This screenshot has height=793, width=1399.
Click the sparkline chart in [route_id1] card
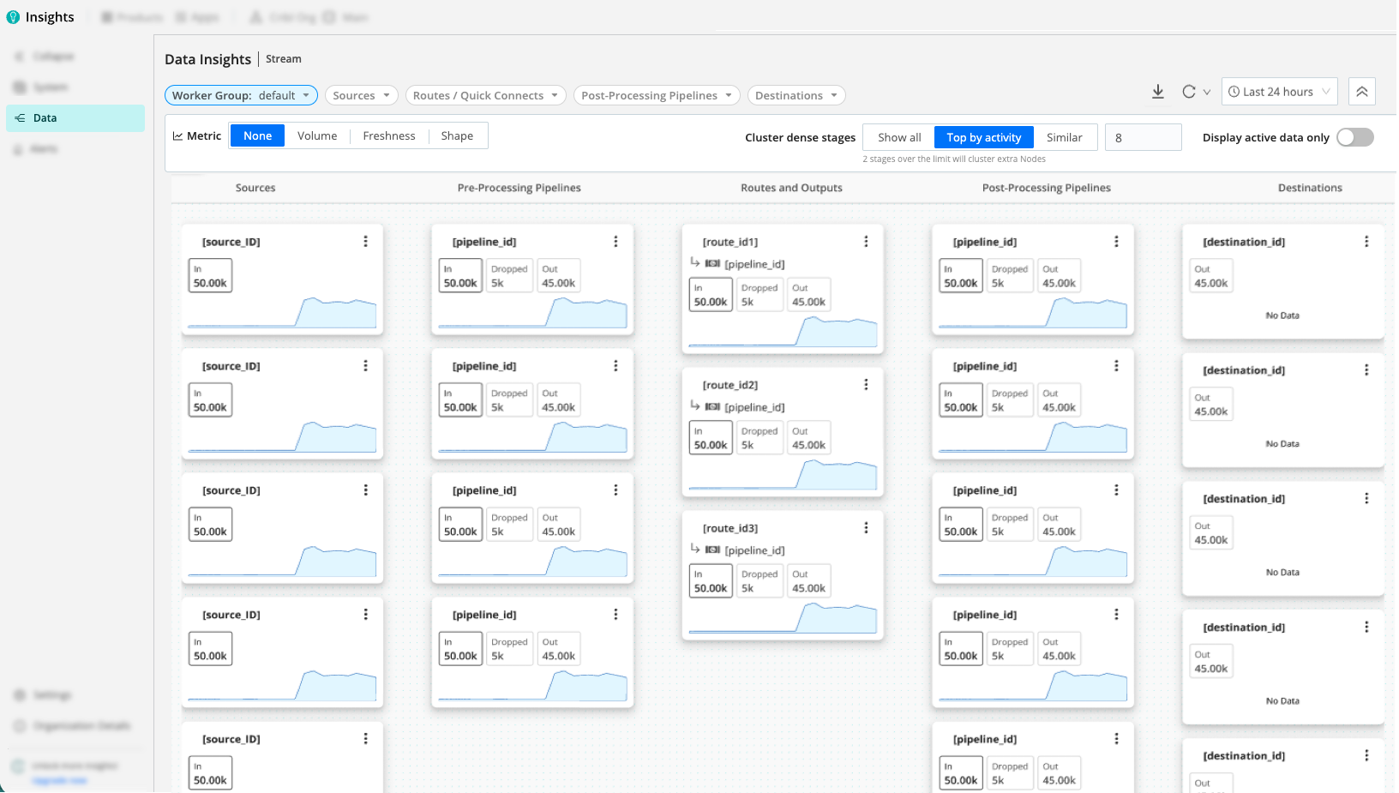pos(783,332)
